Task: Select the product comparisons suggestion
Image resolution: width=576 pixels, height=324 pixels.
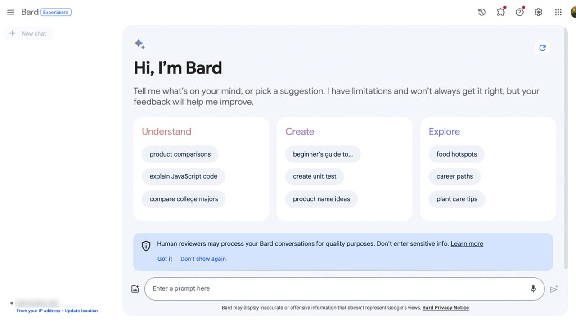Action: [180, 154]
